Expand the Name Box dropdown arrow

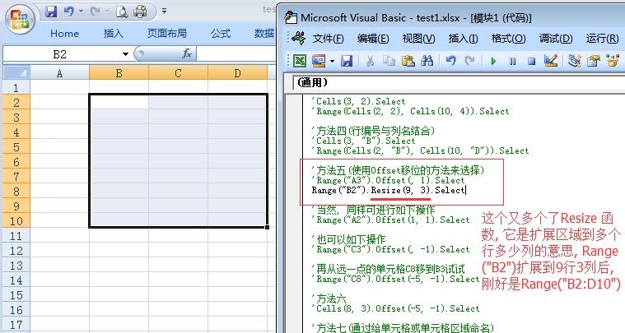(x=125, y=54)
